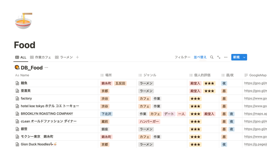Open the 並べ替え sort option
This screenshot has height=148, width=267.
[200, 57]
